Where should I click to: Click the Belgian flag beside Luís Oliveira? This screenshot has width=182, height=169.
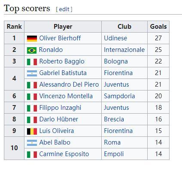pos(32,131)
